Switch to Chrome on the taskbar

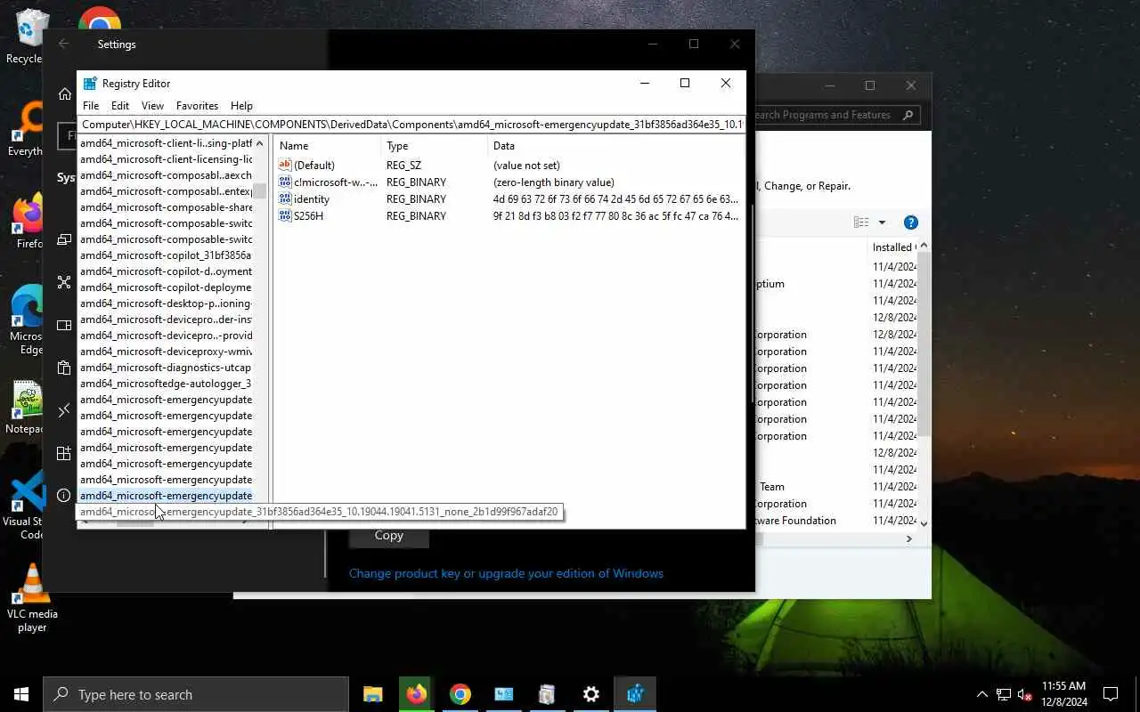[460, 694]
